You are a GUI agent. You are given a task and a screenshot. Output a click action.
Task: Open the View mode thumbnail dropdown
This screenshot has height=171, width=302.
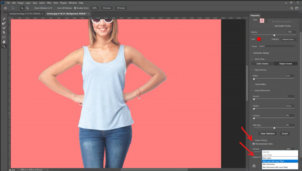click(x=267, y=20)
